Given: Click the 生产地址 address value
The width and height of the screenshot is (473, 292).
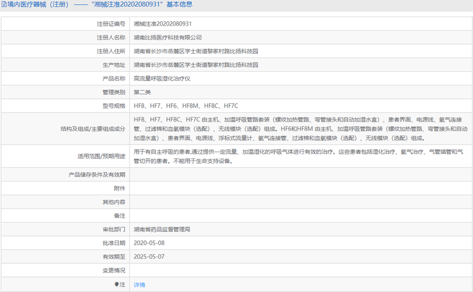Looking at the screenshot, I should click(x=196, y=64).
